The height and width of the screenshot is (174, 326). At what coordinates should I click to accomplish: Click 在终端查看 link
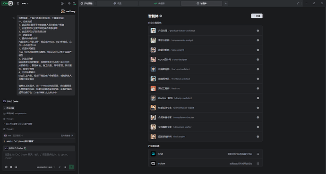point(67,136)
